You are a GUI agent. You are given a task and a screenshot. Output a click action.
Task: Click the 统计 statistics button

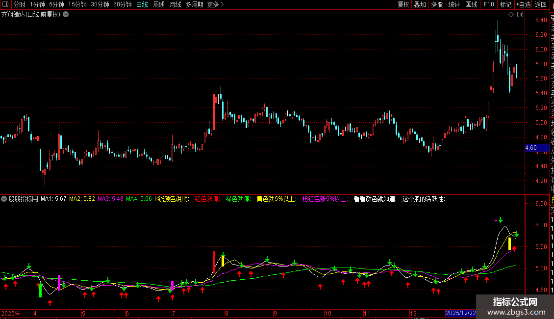click(x=454, y=4)
